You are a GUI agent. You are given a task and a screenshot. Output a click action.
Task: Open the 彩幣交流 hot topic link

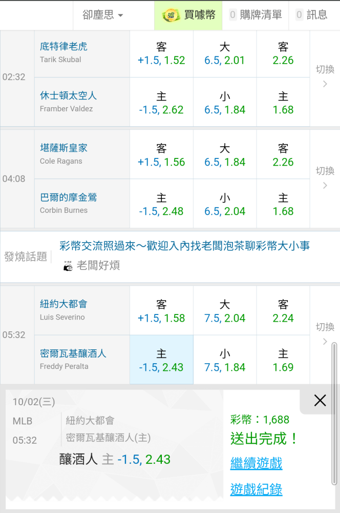point(184,246)
